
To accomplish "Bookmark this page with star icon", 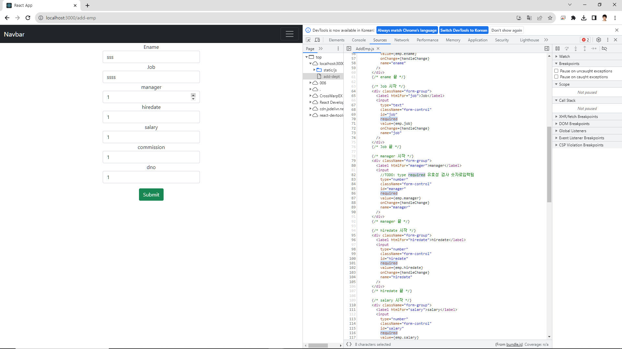I will [550, 18].
